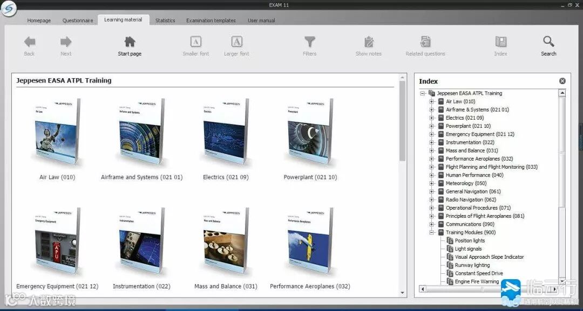Toggle the Index panel toolbar icon

click(x=500, y=42)
